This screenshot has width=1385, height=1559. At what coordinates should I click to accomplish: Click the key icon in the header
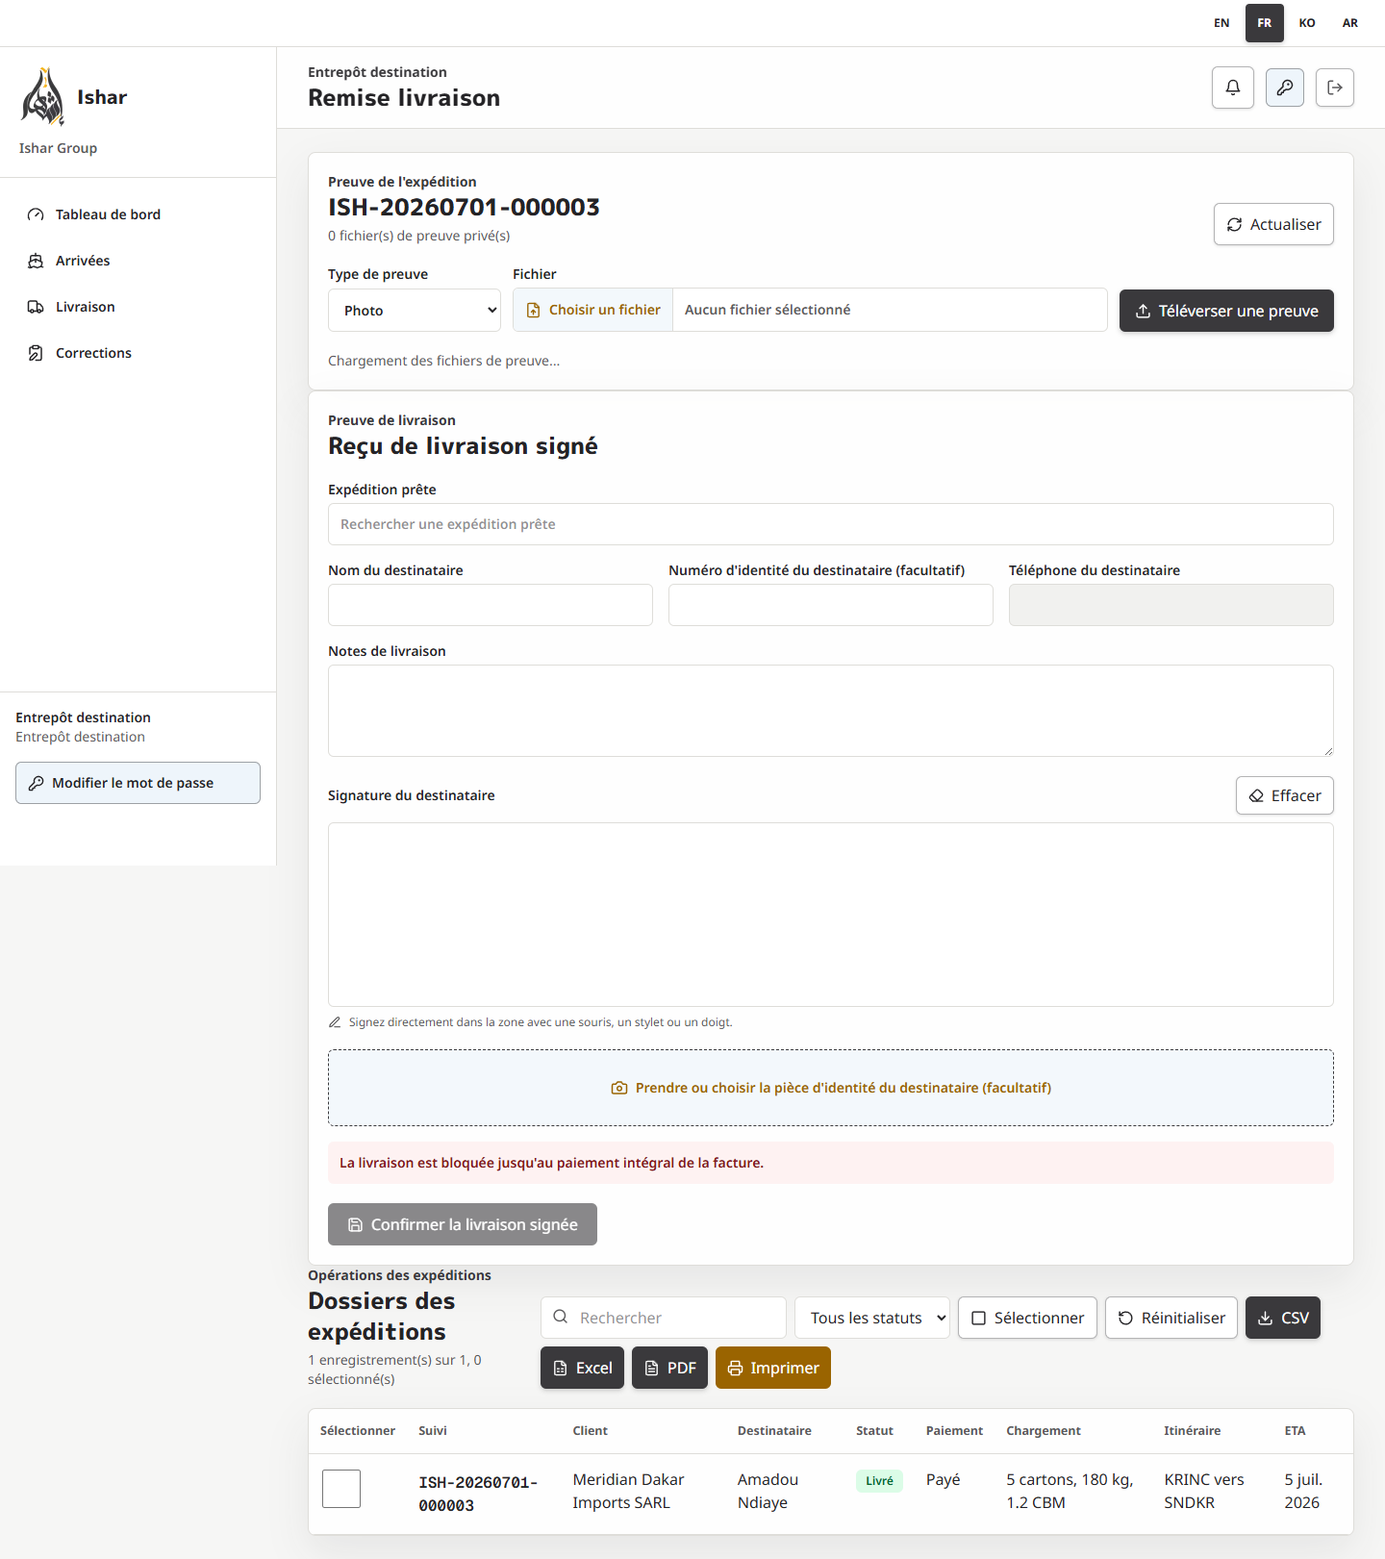[1285, 88]
